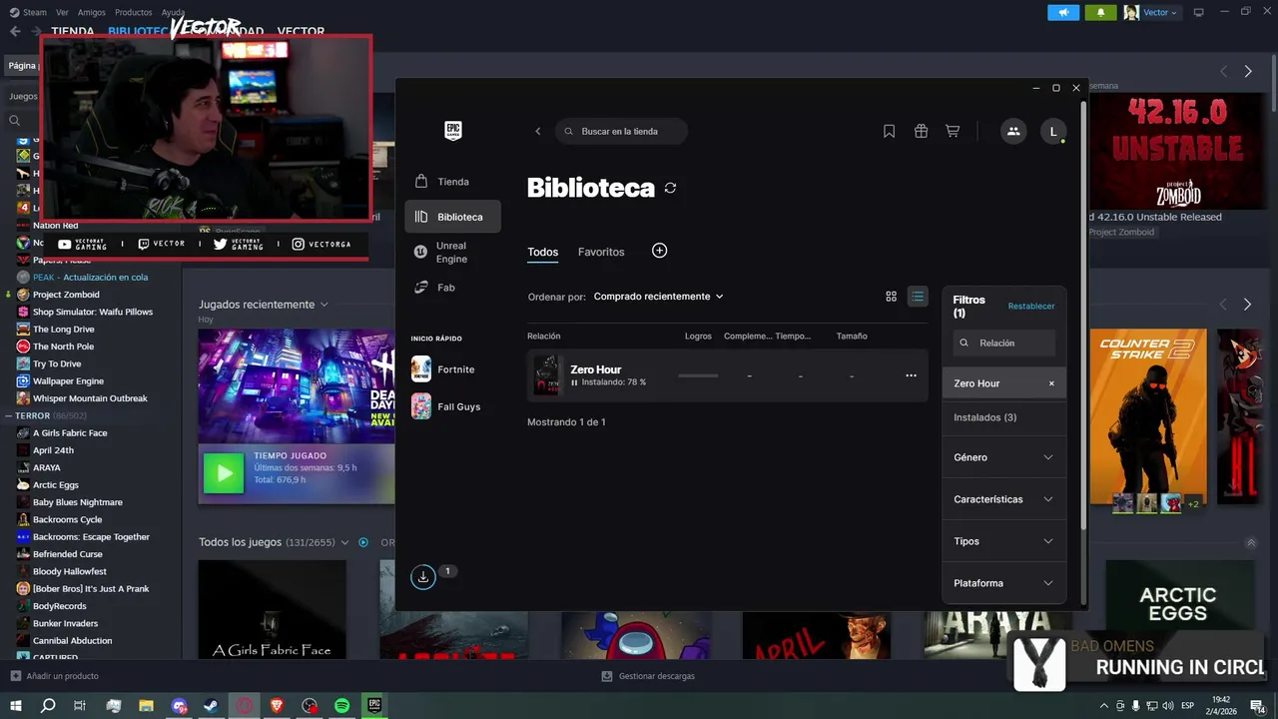Refresh the Biblioteca library
The height and width of the screenshot is (719, 1278).
pyautogui.click(x=670, y=188)
